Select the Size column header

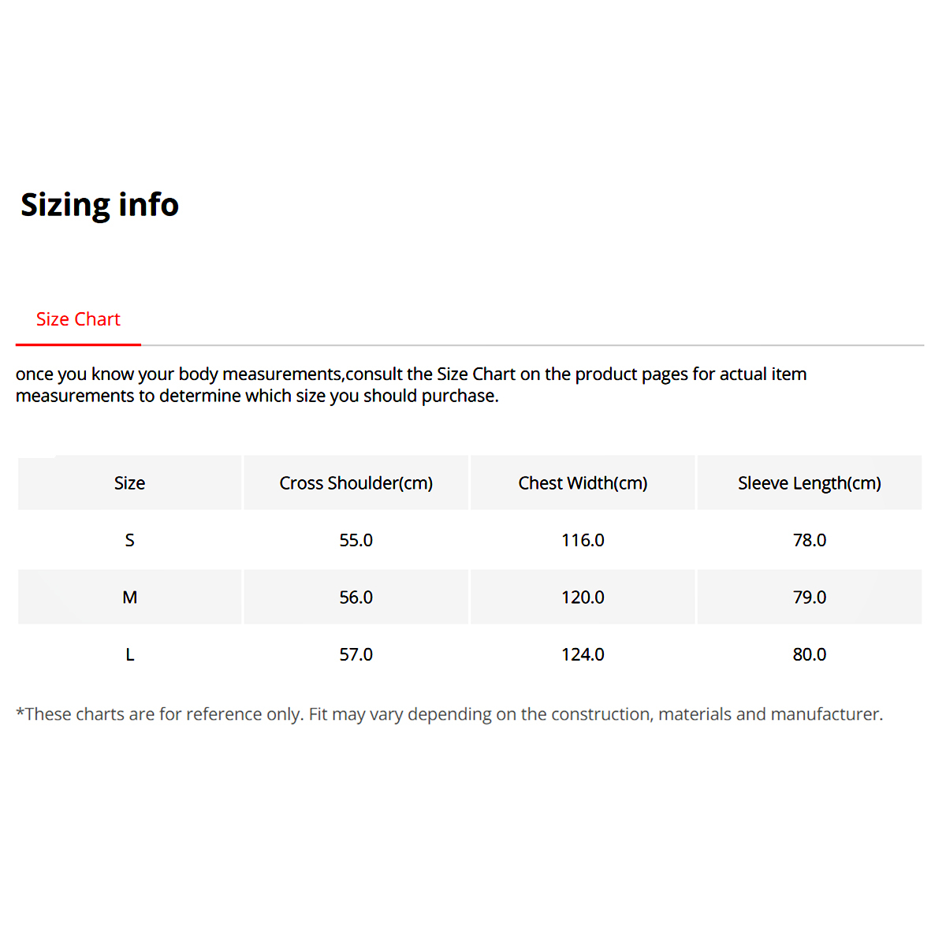click(x=130, y=483)
